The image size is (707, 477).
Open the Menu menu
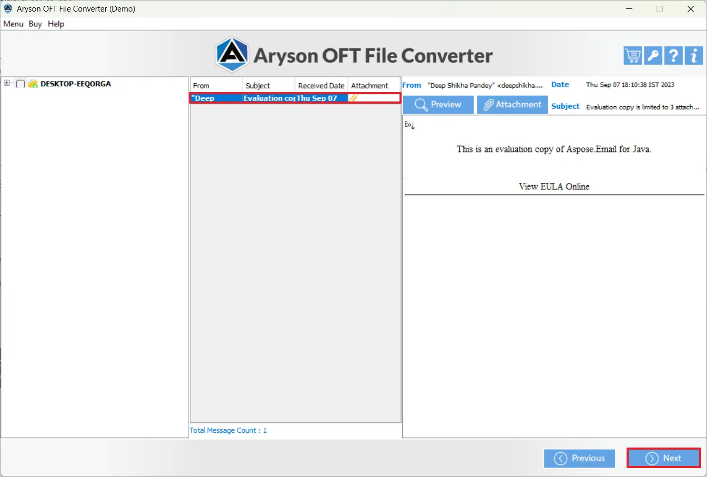click(13, 24)
